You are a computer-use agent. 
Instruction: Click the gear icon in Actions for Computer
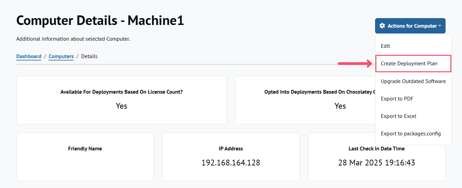tap(382, 26)
